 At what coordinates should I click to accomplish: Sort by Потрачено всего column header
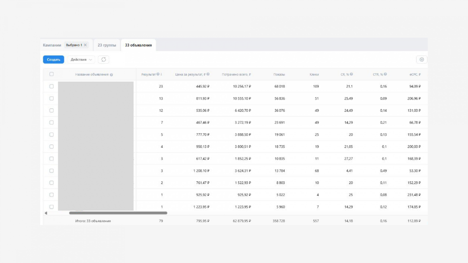tap(236, 75)
